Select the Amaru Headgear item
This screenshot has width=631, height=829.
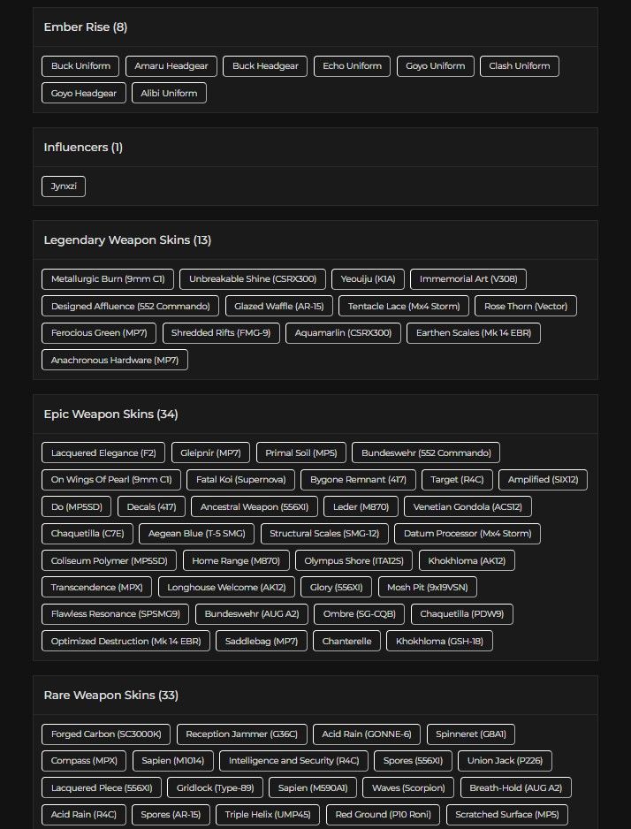coord(171,66)
